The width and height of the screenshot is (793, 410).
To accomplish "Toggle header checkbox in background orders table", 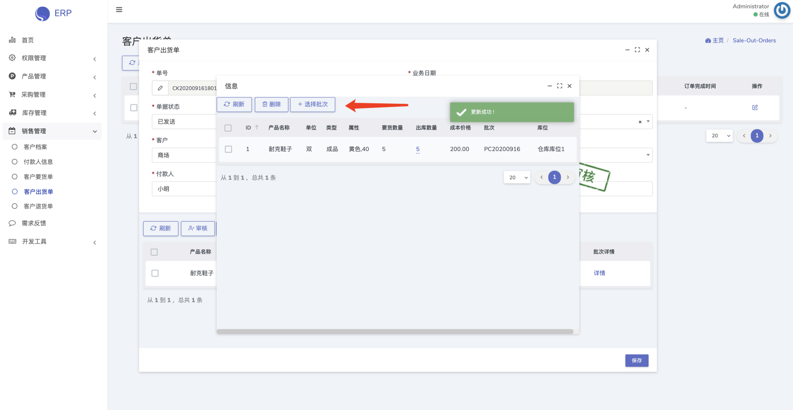I will (133, 86).
